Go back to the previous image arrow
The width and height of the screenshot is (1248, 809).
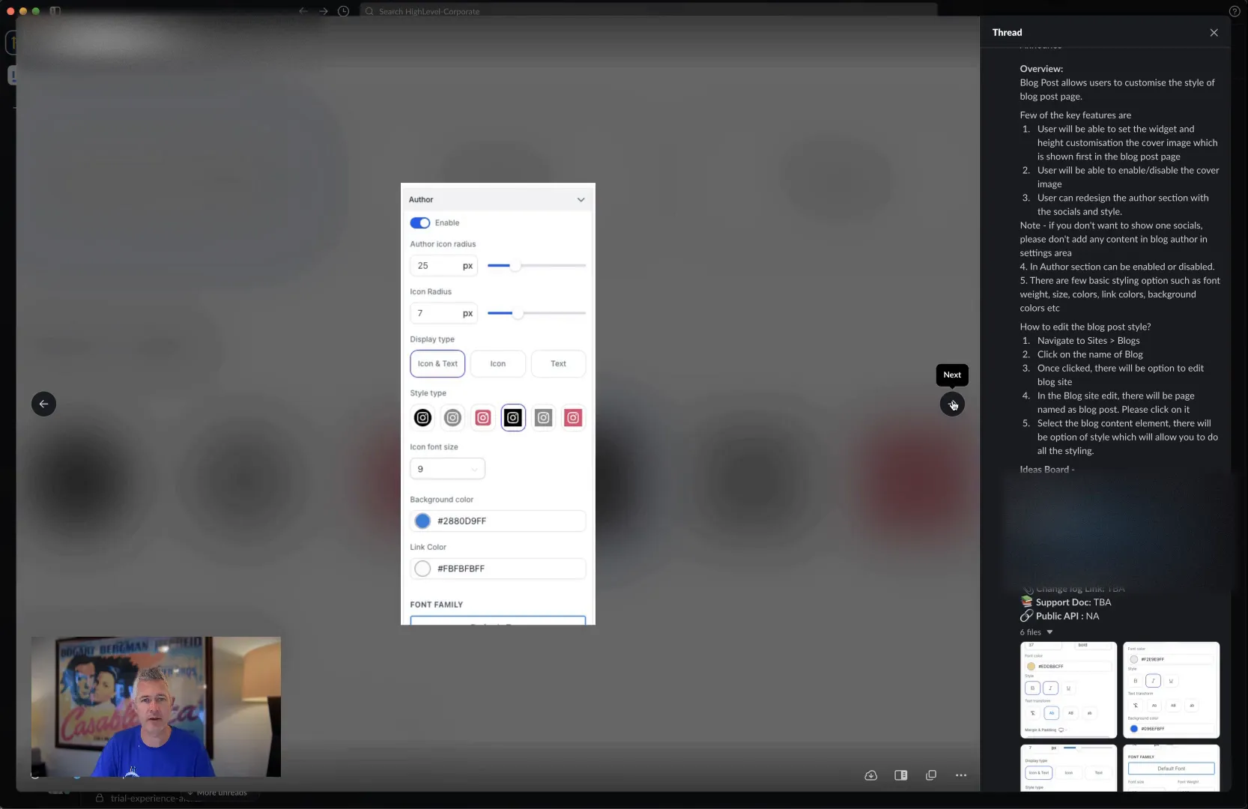coord(43,404)
